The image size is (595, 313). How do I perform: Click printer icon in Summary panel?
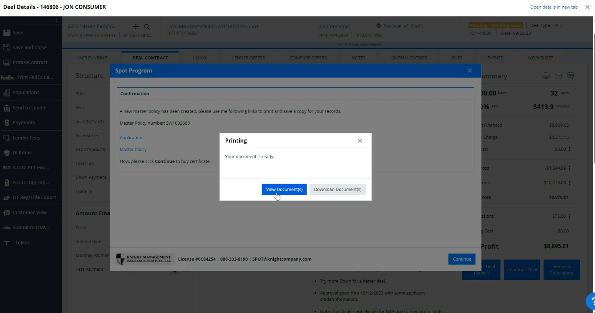pos(546,76)
